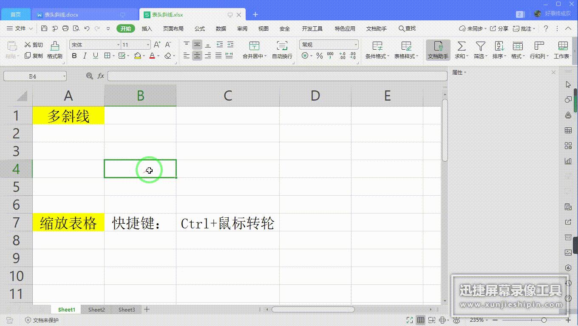Click the 分享 (Share) button
The image size is (578, 326).
point(499,28)
